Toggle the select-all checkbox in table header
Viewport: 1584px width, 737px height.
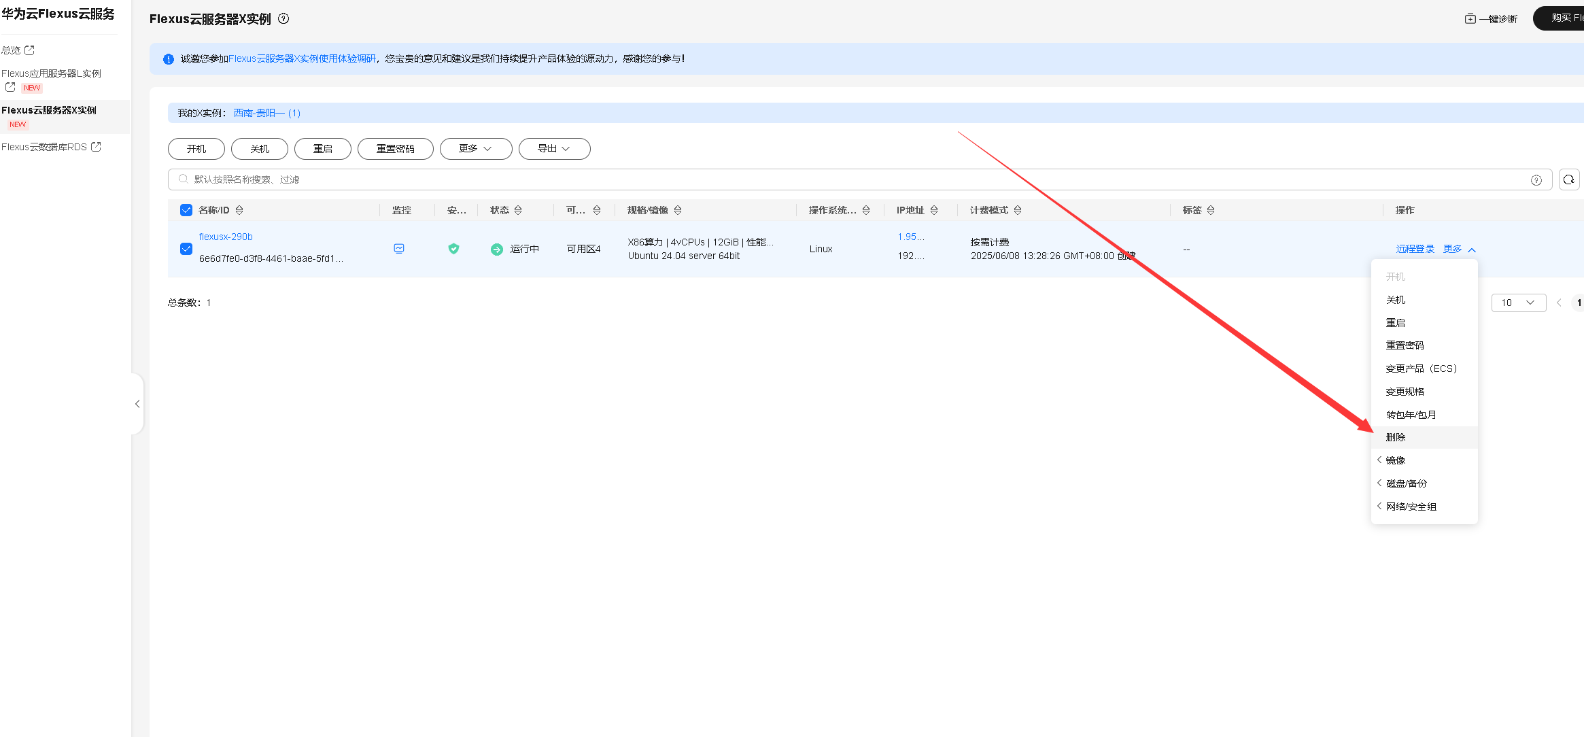tap(186, 210)
